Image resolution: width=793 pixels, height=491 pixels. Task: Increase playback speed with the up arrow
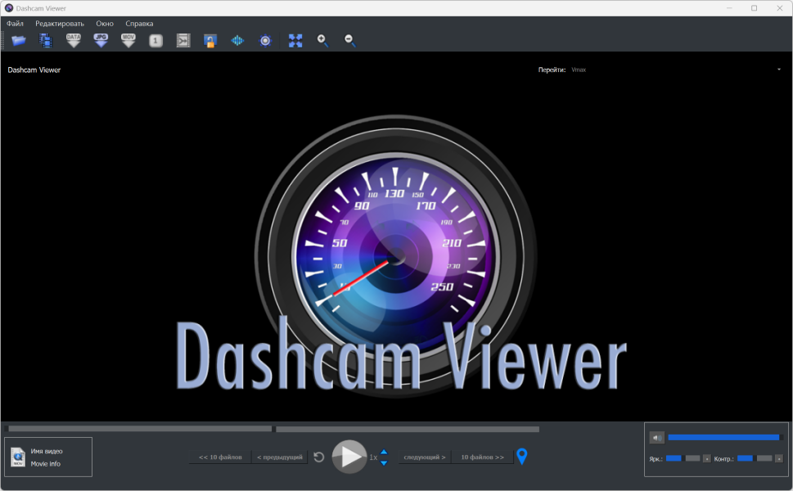pos(384,452)
